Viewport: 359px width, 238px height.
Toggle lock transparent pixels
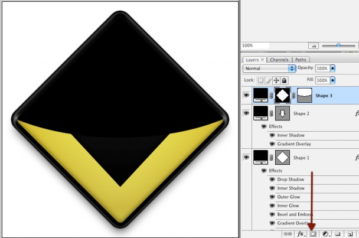260,80
